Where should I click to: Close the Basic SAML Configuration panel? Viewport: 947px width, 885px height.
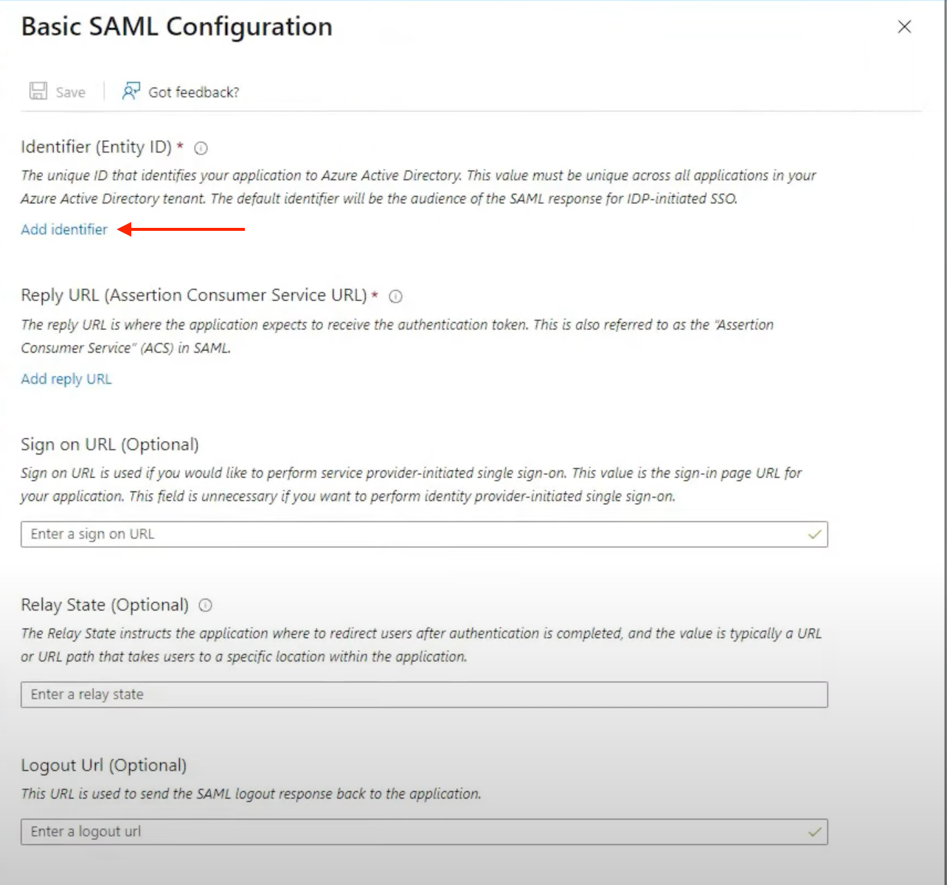tap(905, 27)
